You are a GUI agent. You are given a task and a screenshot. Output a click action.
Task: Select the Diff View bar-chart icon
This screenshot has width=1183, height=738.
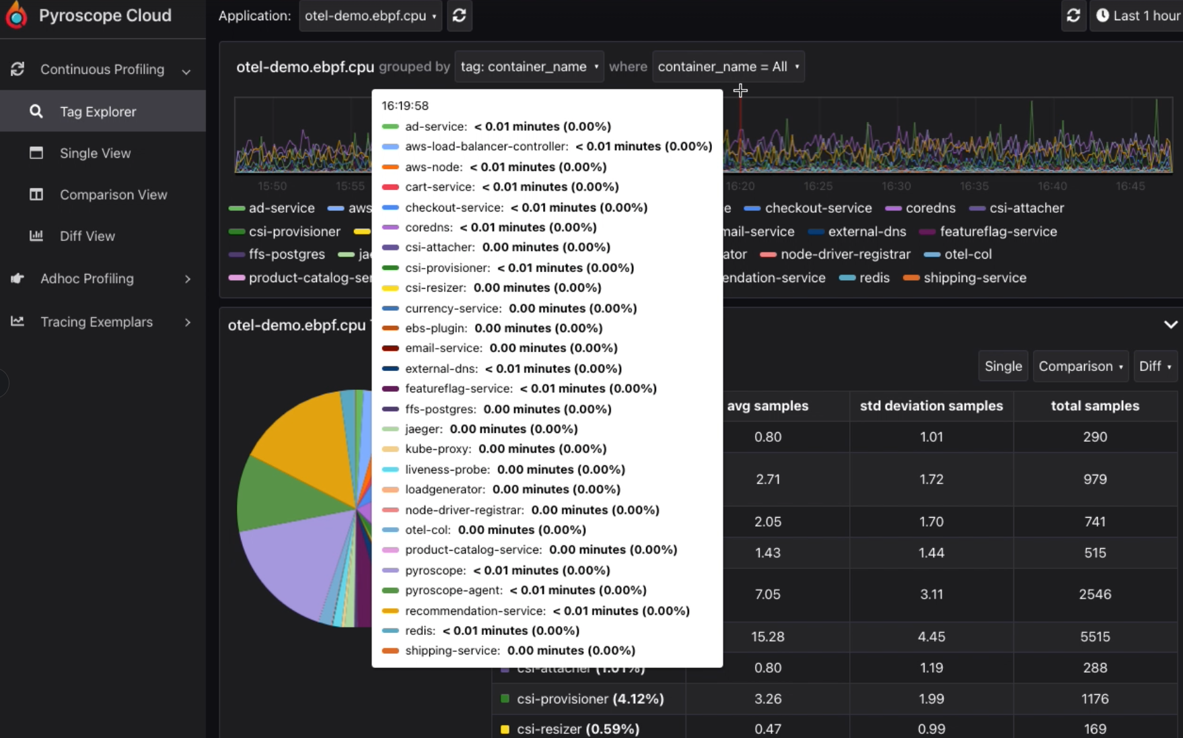pyautogui.click(x=36, y=236)
